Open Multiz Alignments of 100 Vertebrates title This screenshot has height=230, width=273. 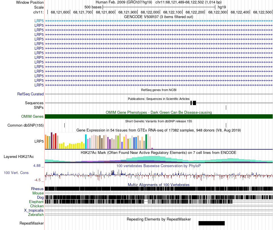(159, 185)
